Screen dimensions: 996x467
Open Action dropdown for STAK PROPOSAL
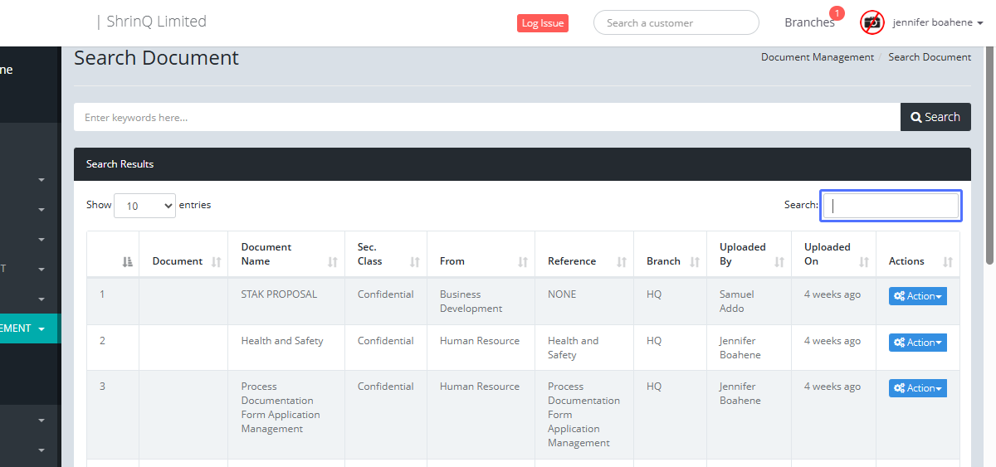[917, 296]
